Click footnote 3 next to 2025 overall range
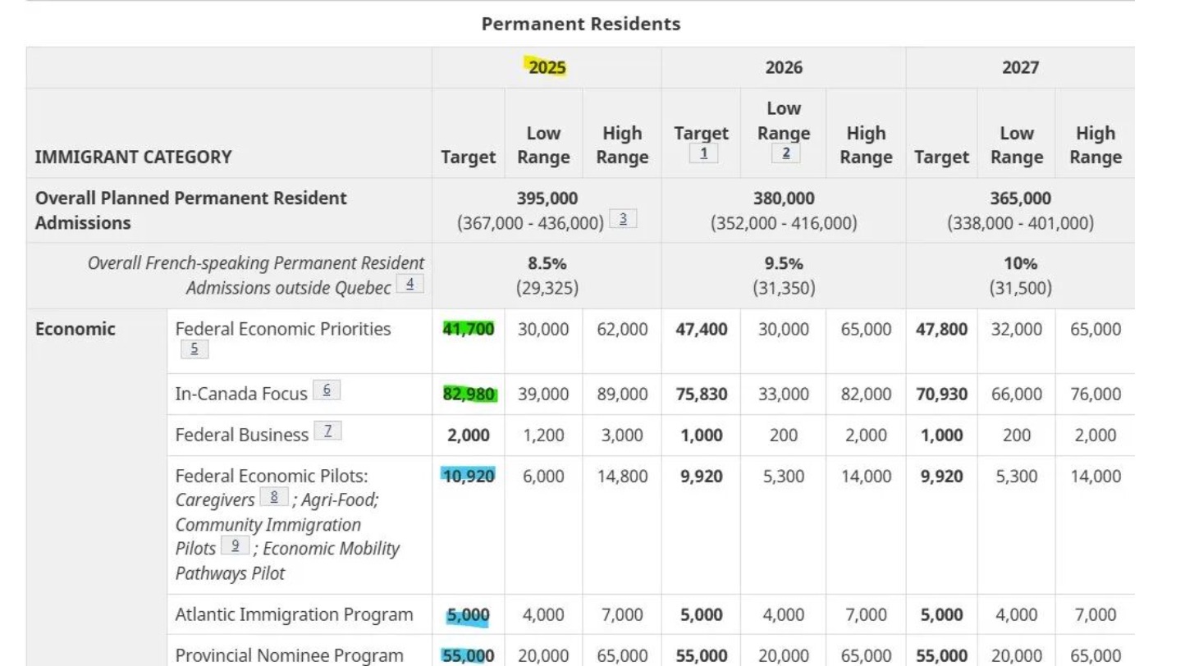The height and width of the screenshot is (666, 1185). [x=623, y=219]
